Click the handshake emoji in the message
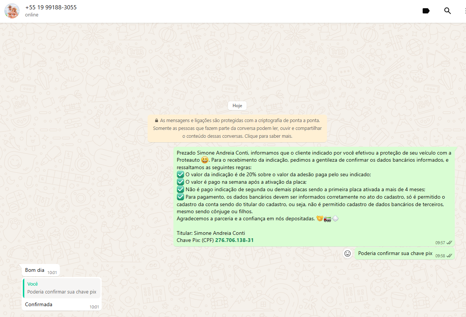The width and height of the screenshot is (466, 317). coord(320,219)
